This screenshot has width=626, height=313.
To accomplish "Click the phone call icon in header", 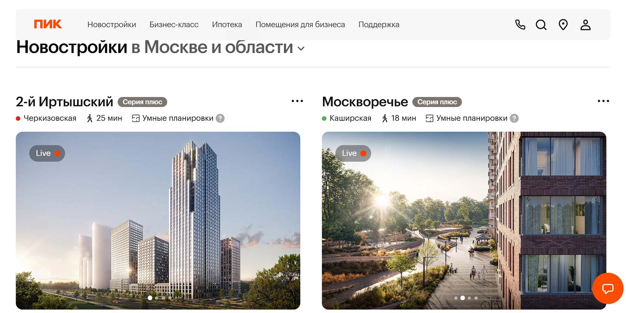I will click(520, 25).
